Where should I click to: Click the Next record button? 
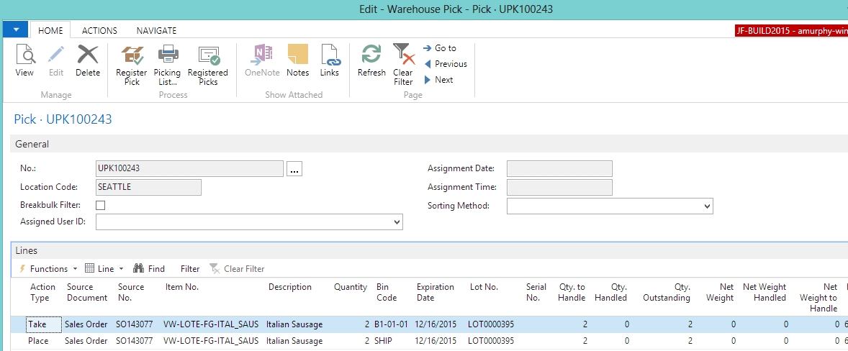pos(438,80)
